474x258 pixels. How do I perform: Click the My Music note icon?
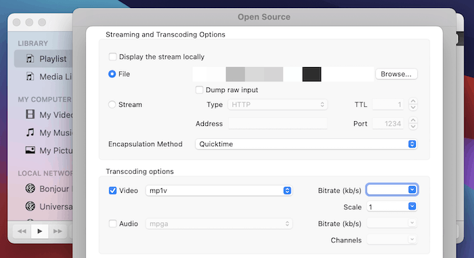[30, 132]
